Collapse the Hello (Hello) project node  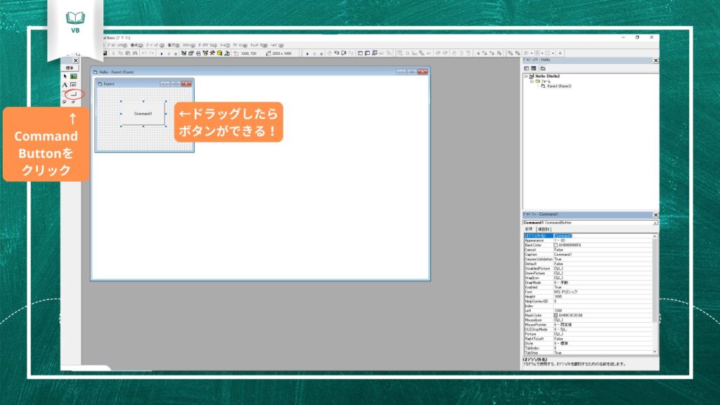526,76
